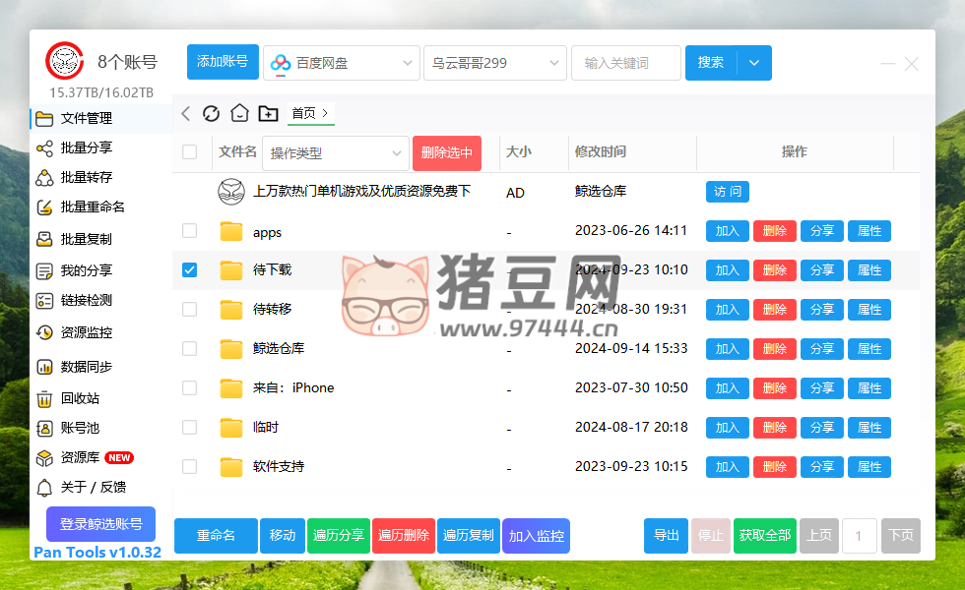Click the account avatar logo icon
The width and height of the screenshot is (965, 590).
65,61
